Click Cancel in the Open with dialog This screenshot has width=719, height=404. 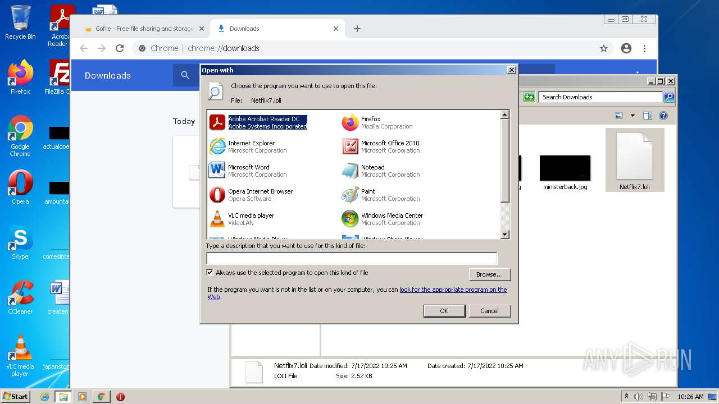coord(489,311)
